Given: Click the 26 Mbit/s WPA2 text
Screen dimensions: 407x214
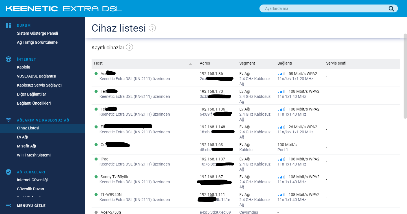Looking at the screenshot, I should point(303,127).
